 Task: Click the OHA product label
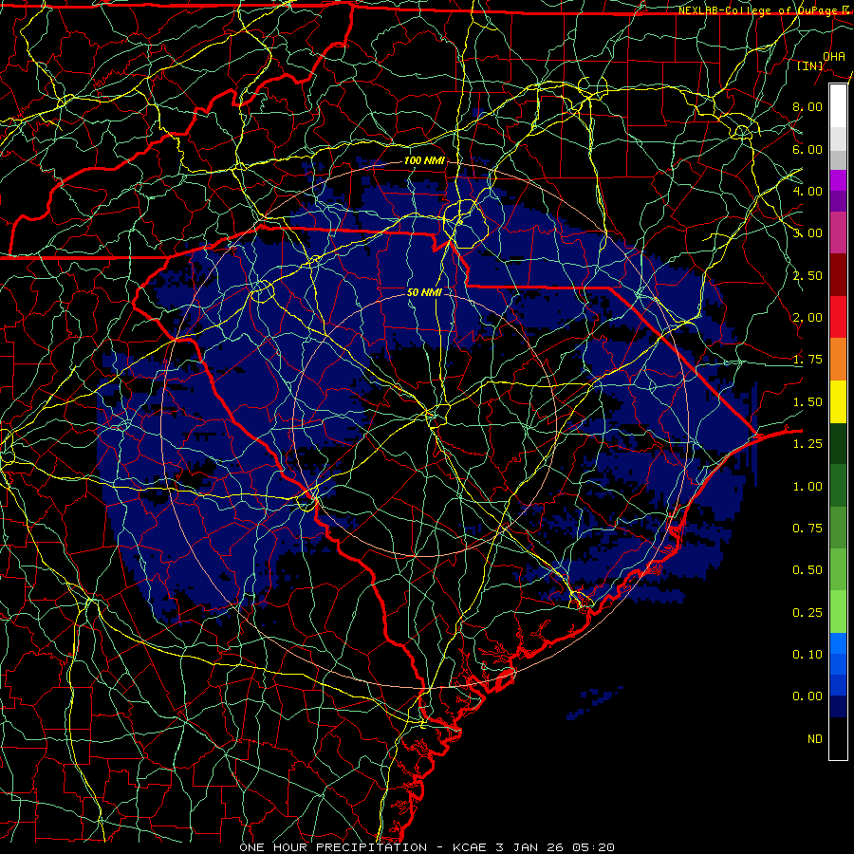(834, 56)
